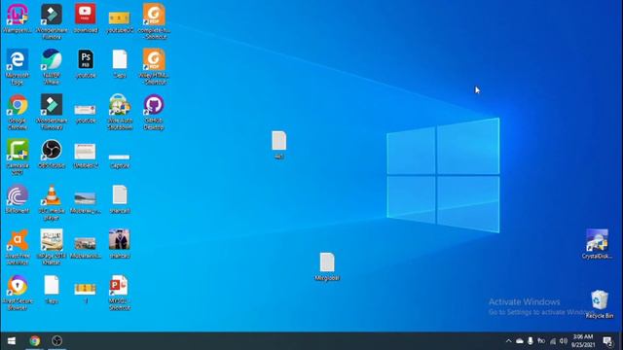Launch the Wise Auto Shutdown shortcut

pyautogui.click(x=120, y=112)
